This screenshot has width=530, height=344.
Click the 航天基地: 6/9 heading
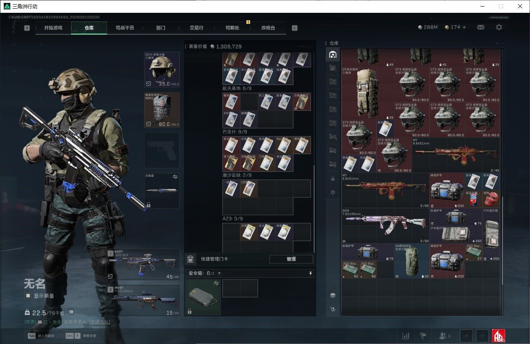coord(237,88)
